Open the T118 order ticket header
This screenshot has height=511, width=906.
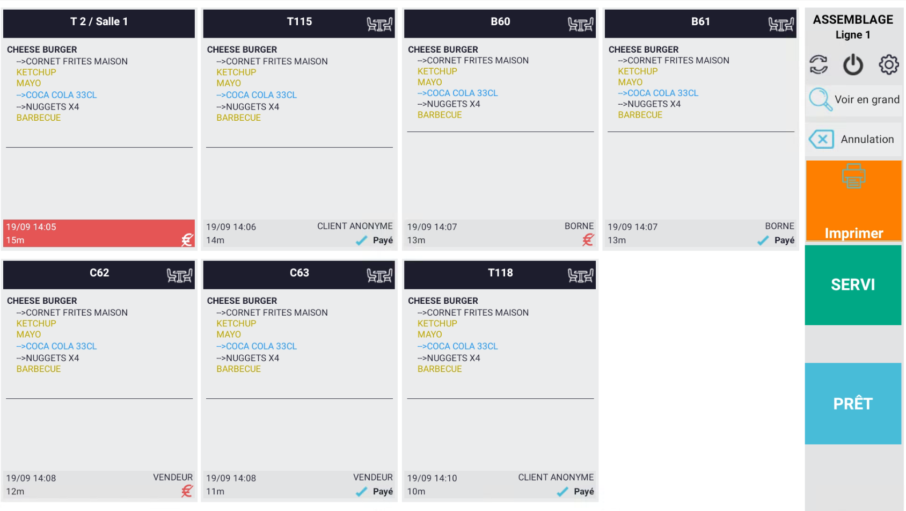tap(500, 274)
